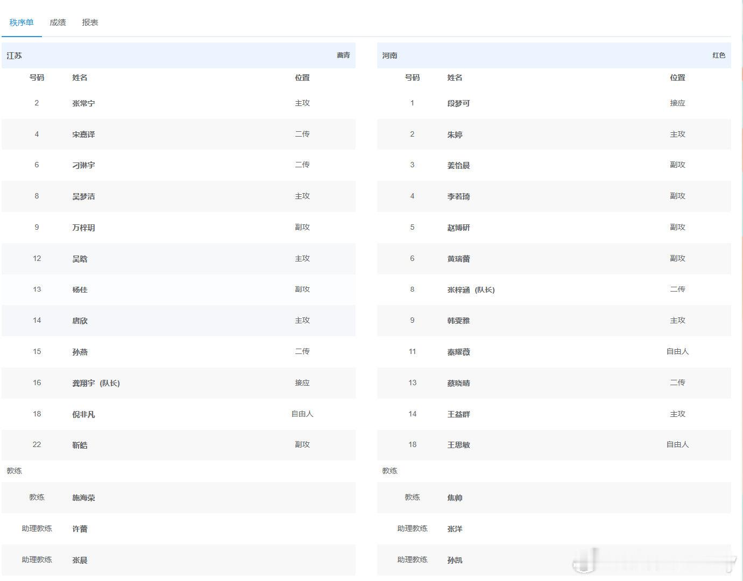743x581 pixels.
Task: Select the 红色 jersey color label
Action: 719,55
